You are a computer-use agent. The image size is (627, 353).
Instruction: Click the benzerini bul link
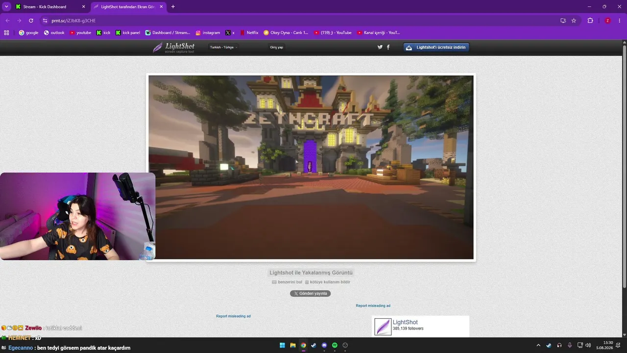click(x=287, y=282)
